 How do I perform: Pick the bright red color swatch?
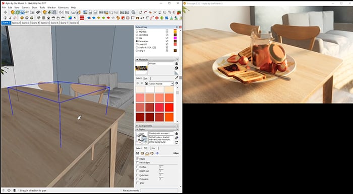(169, 108)
